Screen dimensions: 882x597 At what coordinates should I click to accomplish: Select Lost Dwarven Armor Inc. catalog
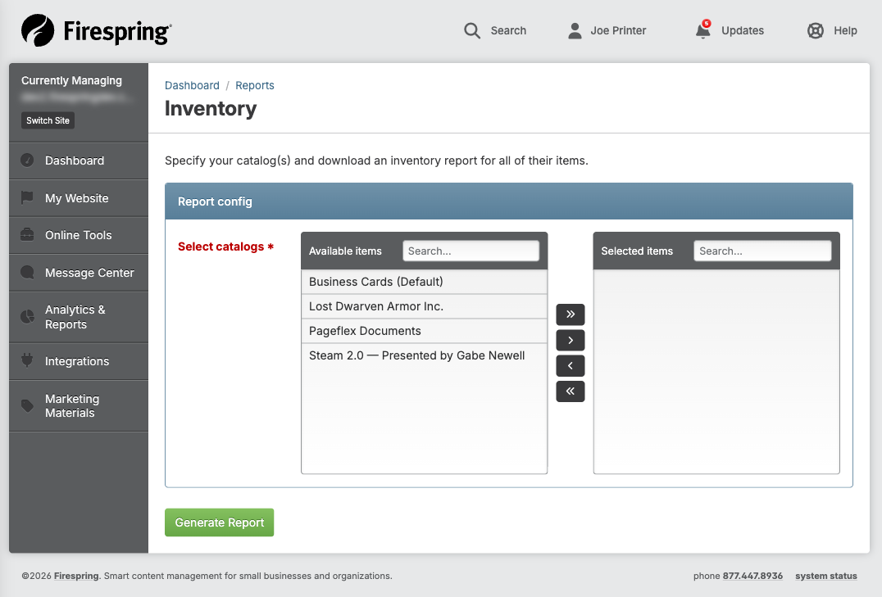coord(424,306)
